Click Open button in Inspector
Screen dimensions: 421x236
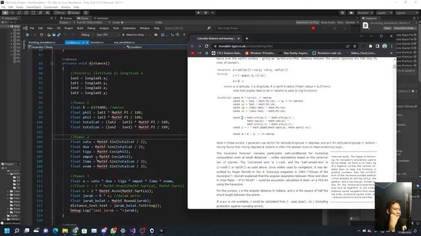387,28
